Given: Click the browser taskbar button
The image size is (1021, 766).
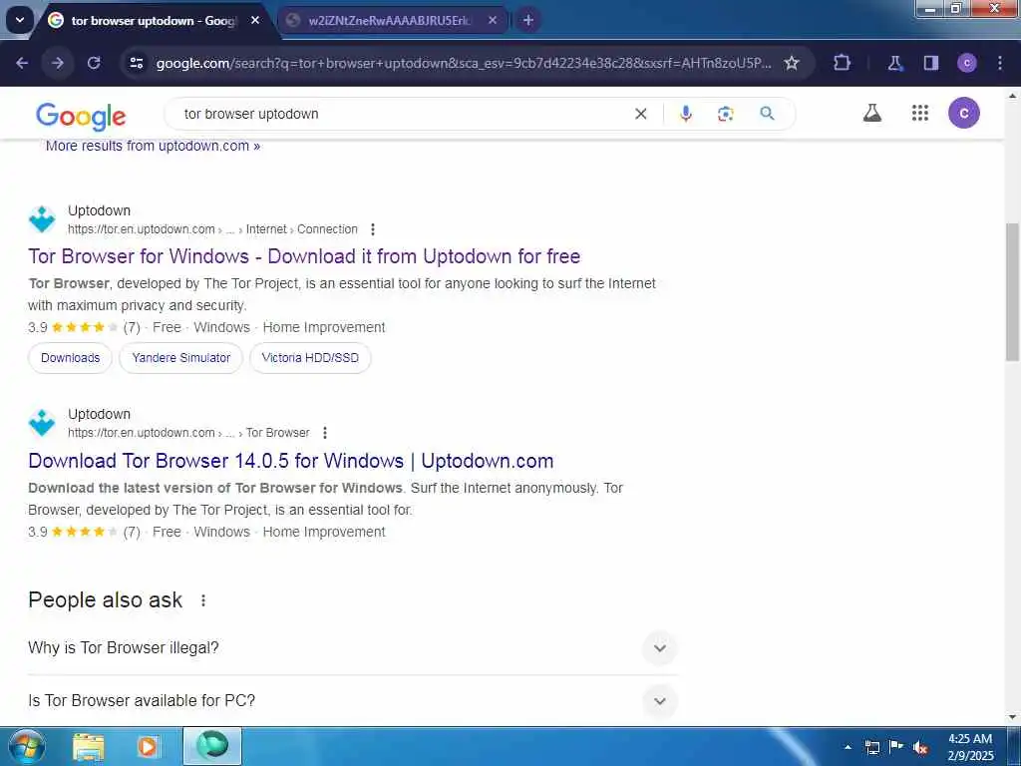Looking at the screenshot, I should (212, 746).
